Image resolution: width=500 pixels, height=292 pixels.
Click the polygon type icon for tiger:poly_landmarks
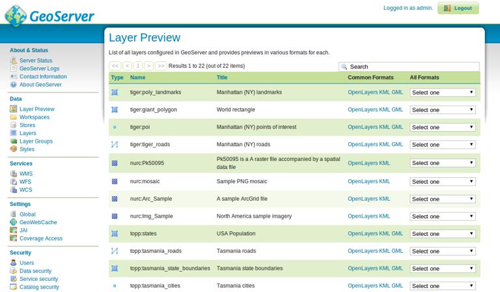115,92
